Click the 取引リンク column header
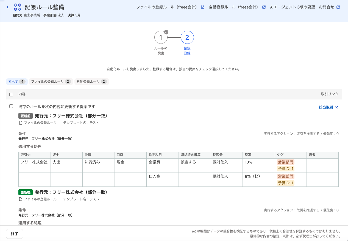Viewport: 348px width, 241px height. click(x=330, y=94)
